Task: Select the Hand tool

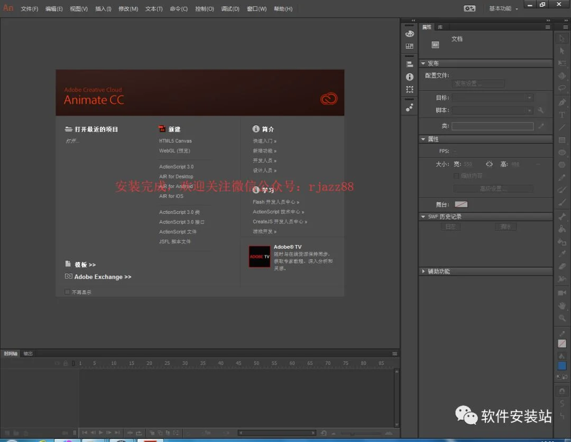Action: tap(562, 306)
